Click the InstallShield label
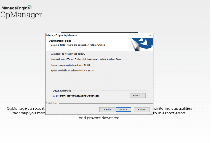 pos(52,103)
